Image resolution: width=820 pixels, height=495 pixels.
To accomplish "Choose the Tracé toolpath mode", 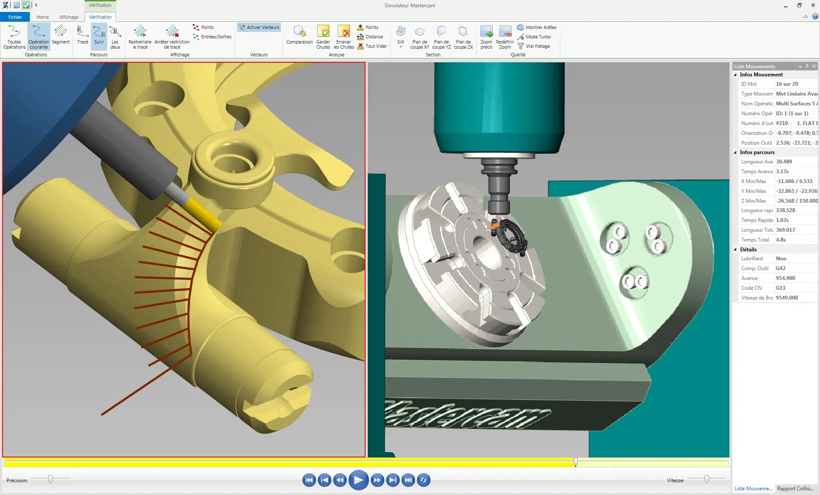I will [82, 35].
